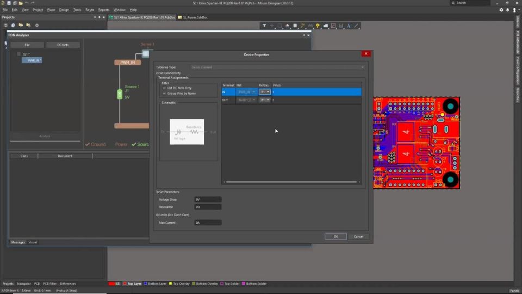Click OK in Device Properties dialog
The width and height of the screenshot is (522, 294).
tap(335, 237)
